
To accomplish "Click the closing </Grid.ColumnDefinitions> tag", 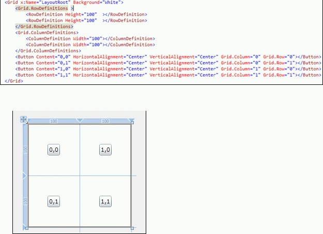I will [48, 51].
